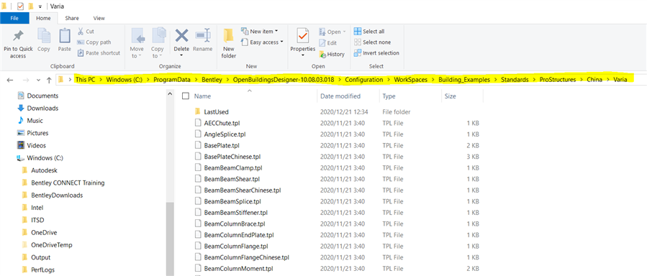Open the Delete dropdown arrow
This screenshot has width=647, height=276.
tap(181, 55)
